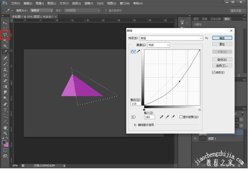This screenshot has height=169, width=248.
Task: Click the 确定 button
Action: (x=222, y=38)
